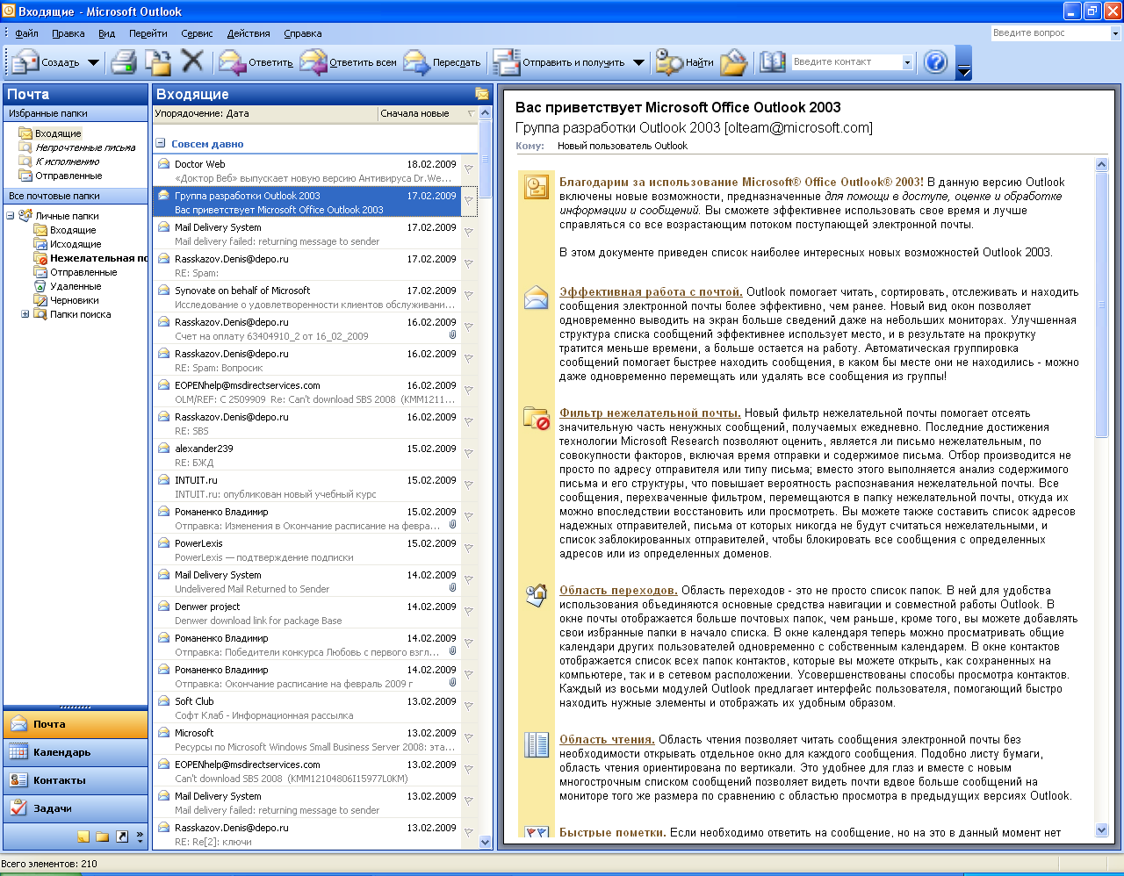Collapse the 'Совсем давно' message group

[x=161, y=143]
